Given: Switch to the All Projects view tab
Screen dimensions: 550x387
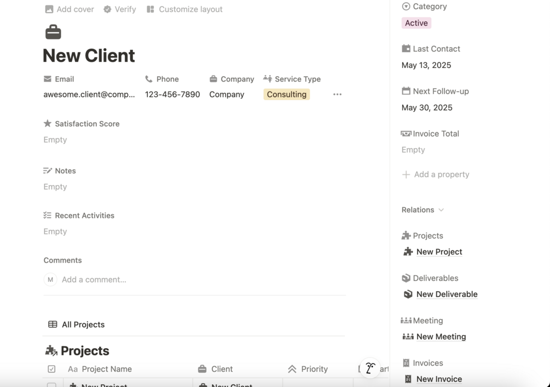Looking at the screenshot, I should point(77,325).
